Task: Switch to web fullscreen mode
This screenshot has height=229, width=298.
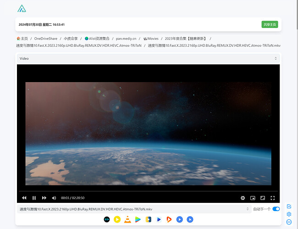Action: pos(262,198)
